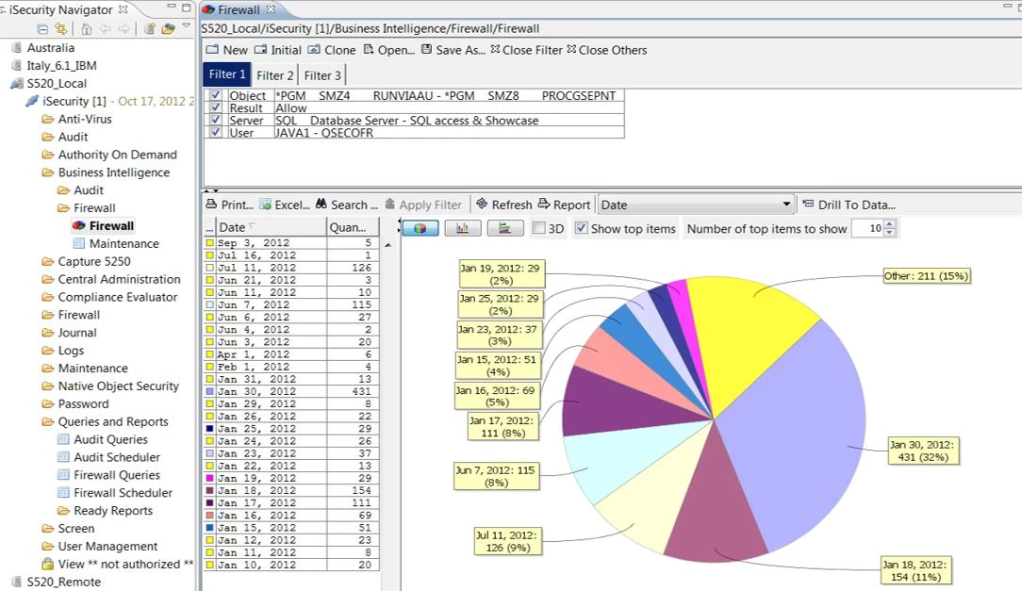The image size is (1022, 591).
Task: Collapse all items in iSecurity Navigator
Action: click(42, 28)
